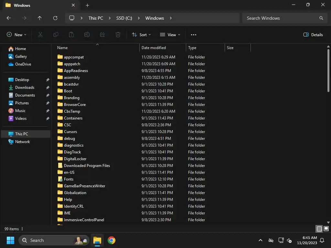Sort by the Name column header
The height and width of the screenshot is (248, 331).
click(97, 48)
